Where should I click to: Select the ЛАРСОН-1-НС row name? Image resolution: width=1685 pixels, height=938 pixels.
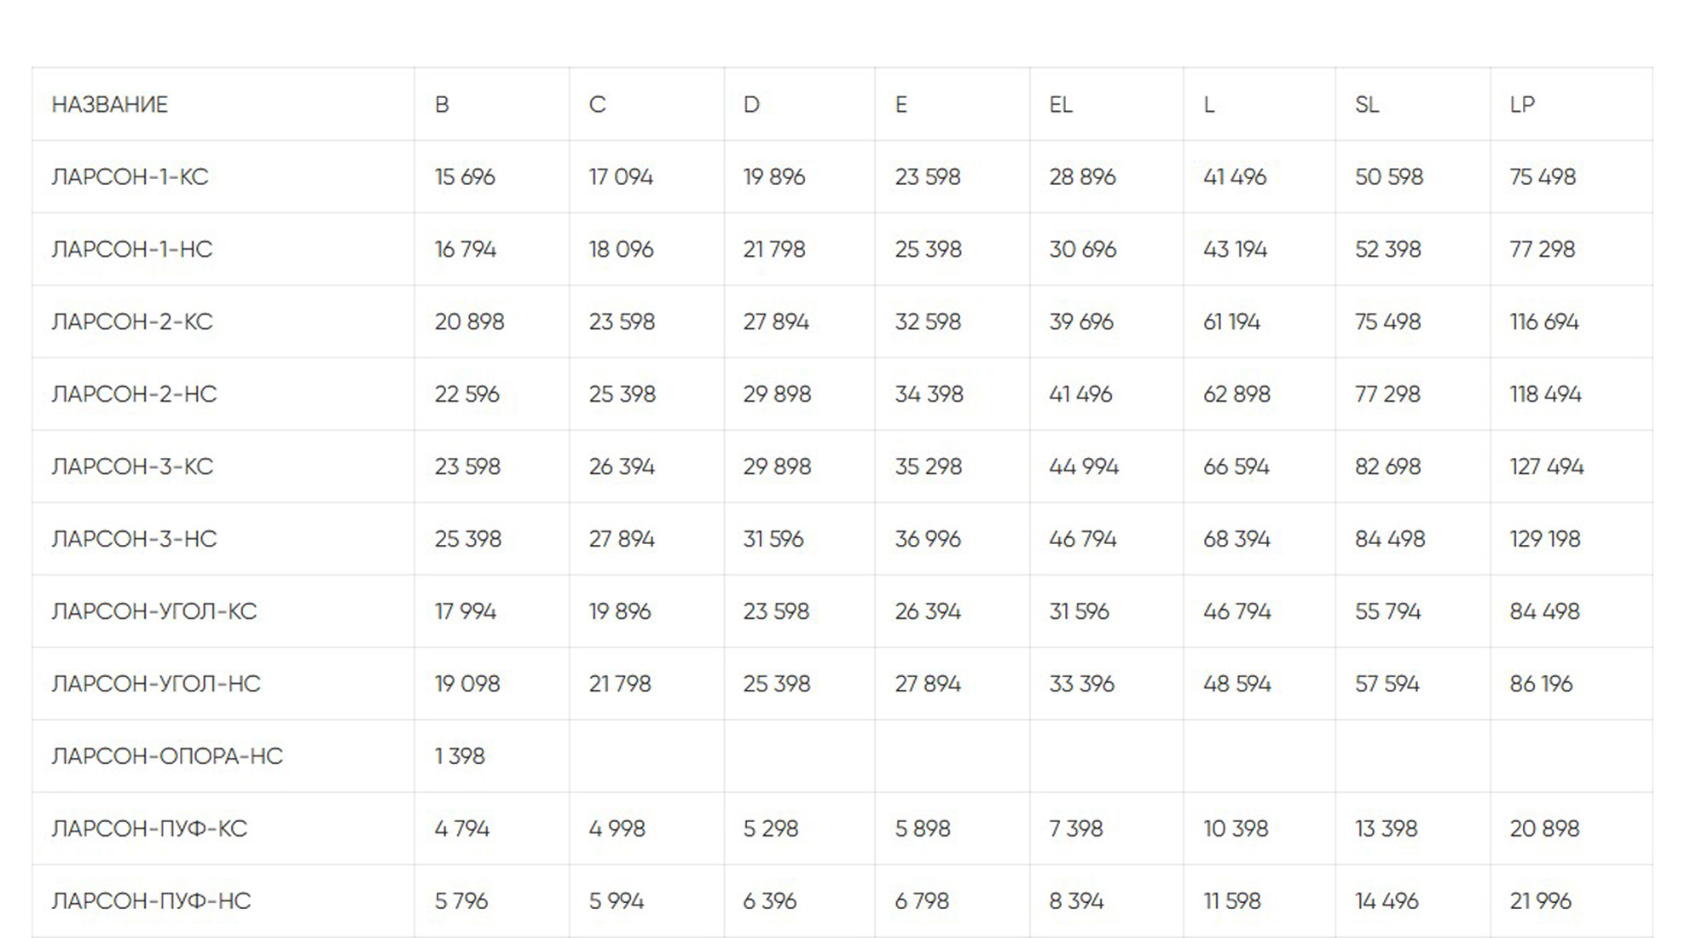click(132, 250)
